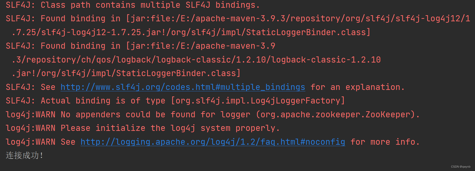Click the first 'Found binding in' text
475x171 pixels.
pos(81,19)
